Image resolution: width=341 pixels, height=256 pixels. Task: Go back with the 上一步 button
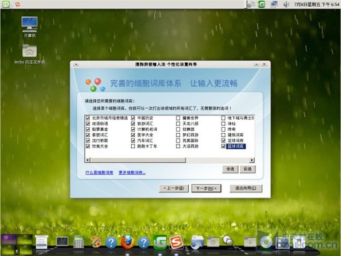pos(174,188)
